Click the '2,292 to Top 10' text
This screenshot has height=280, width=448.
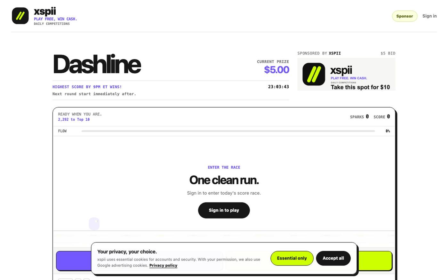tap(74, 119)
